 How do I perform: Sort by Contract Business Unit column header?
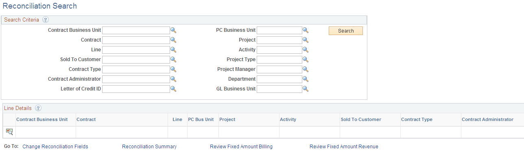[42, 119]
